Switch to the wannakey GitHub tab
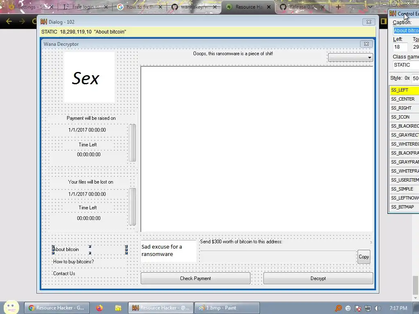The image size is (419, 314). coord(194,7)
